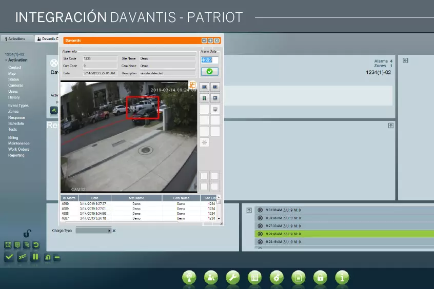
Task: Click the green pause bars icon
Action: tap(35, 257)
